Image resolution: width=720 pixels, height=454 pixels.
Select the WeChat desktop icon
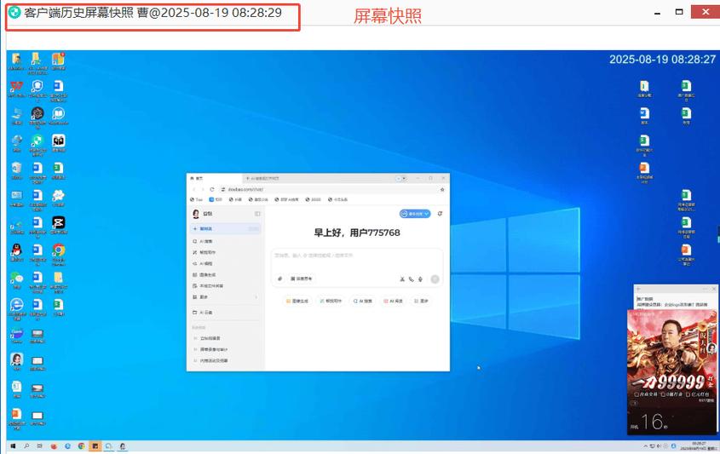click(x=16, y=280)
